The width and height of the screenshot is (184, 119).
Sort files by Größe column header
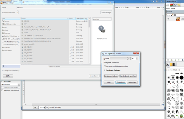click(x=71, y=19)
